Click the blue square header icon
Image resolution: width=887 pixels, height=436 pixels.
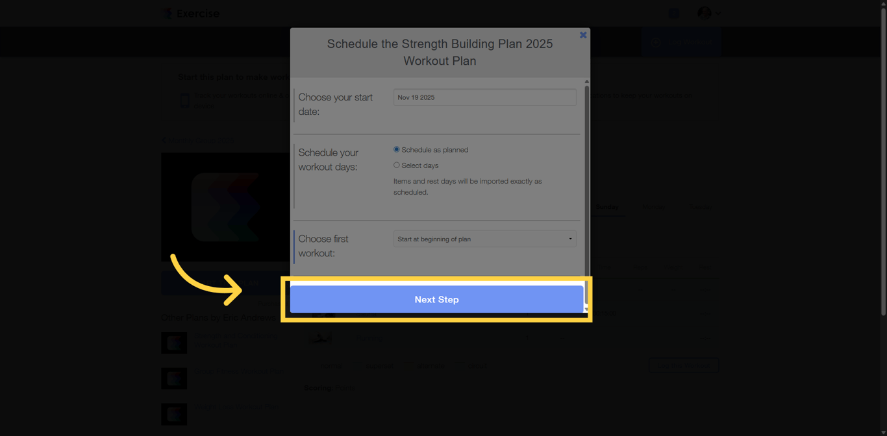pos(673,13)
